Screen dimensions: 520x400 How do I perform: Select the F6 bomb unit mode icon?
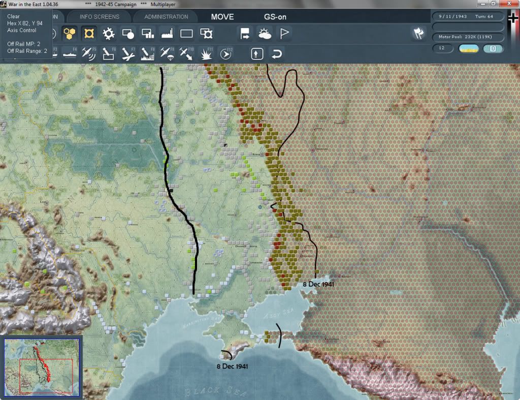click(x=109, y=53)
